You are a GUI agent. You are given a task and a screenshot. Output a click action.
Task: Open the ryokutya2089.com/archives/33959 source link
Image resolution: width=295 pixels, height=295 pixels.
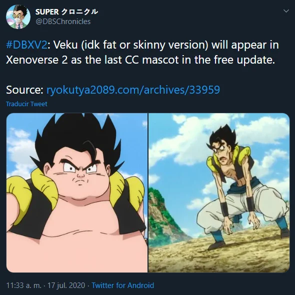pos(133,90)
